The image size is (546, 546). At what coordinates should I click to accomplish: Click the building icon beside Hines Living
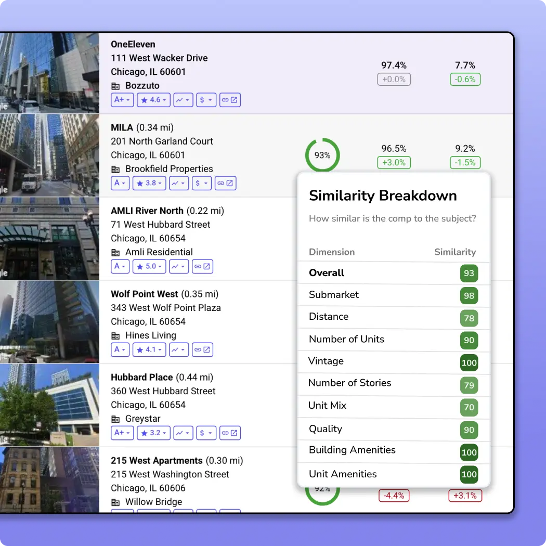click(x=115, y=336)
